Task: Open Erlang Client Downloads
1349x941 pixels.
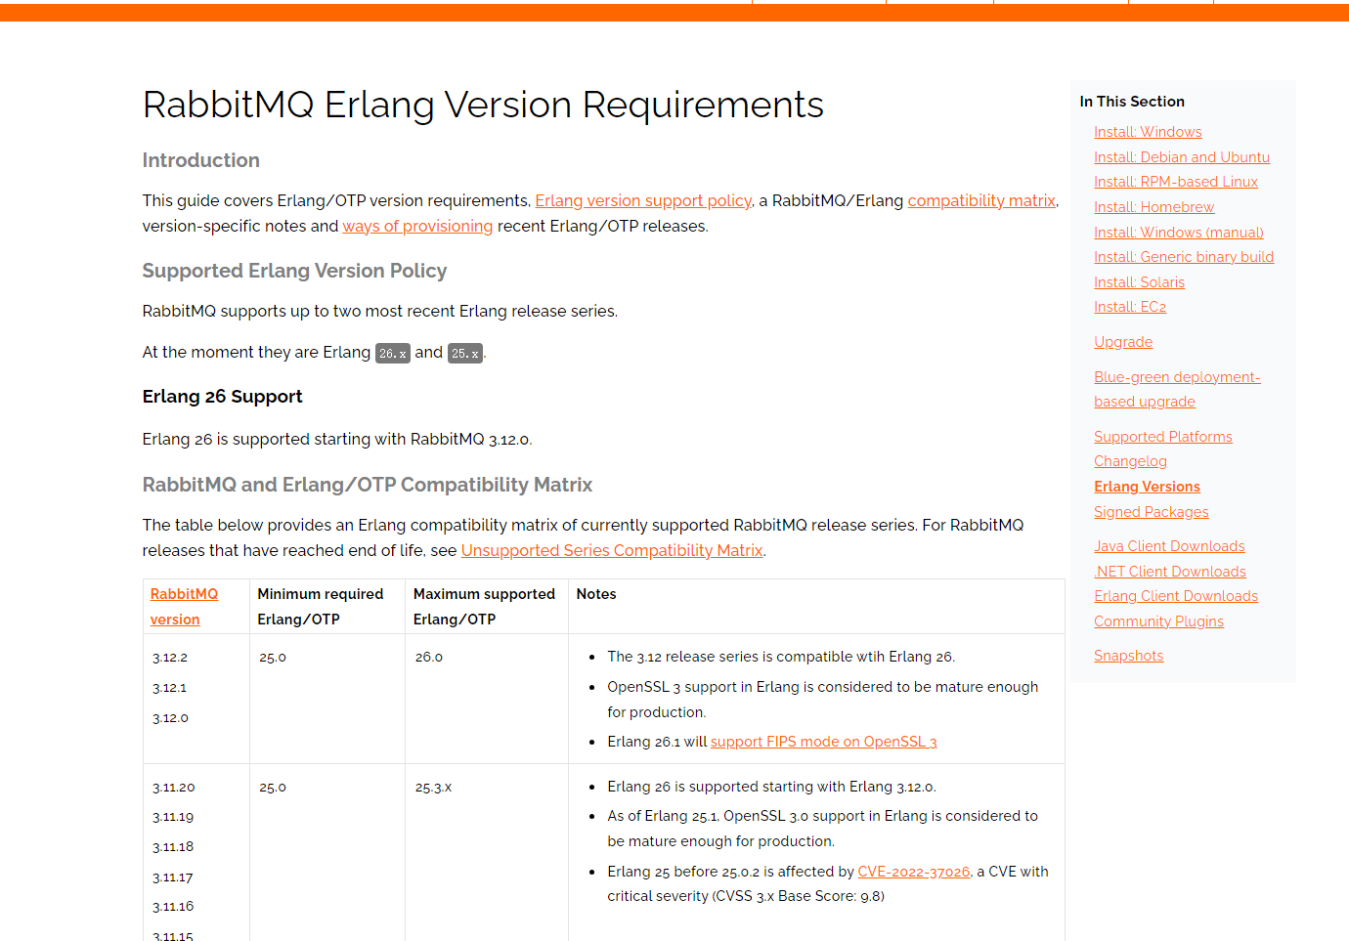Action: (1176, 596)
